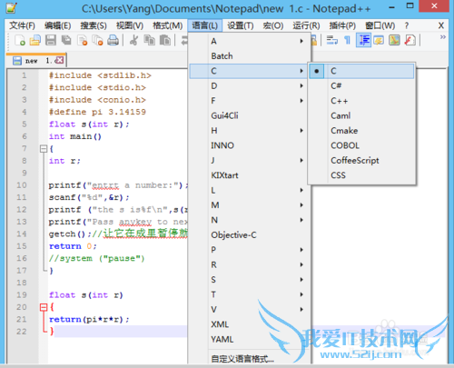The image size is (454, 368).
Task: Select Objective-C language
Action: click(250, 234)
